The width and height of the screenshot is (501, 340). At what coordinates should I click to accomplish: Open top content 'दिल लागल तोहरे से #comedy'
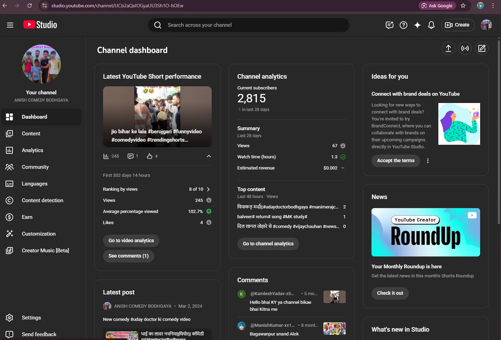288,227
